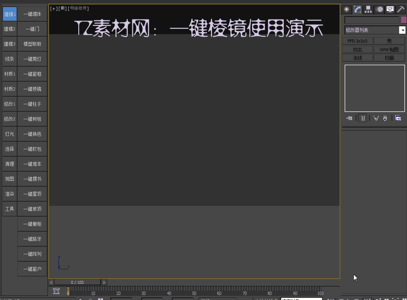Select the 灯光 category tab
The image size is (407, 300).
pos(10,134)
